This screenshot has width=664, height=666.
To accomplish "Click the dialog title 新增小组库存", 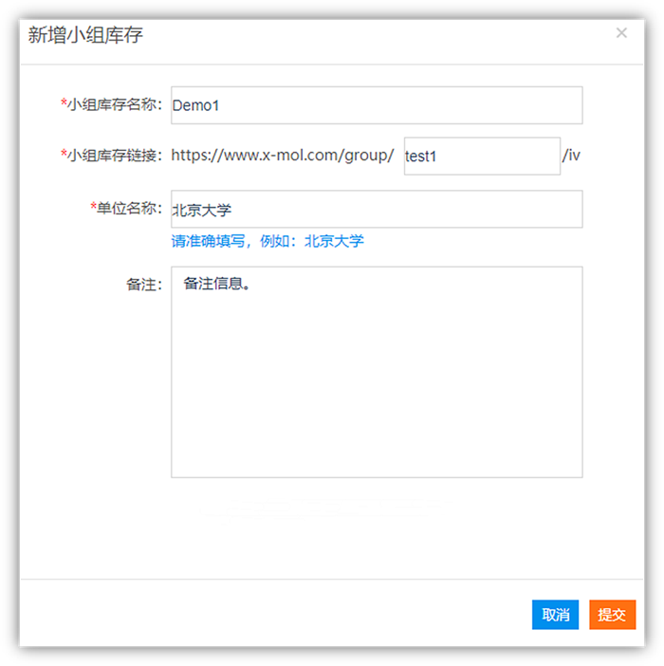I will pyautogui.click(x=85, y=35).
